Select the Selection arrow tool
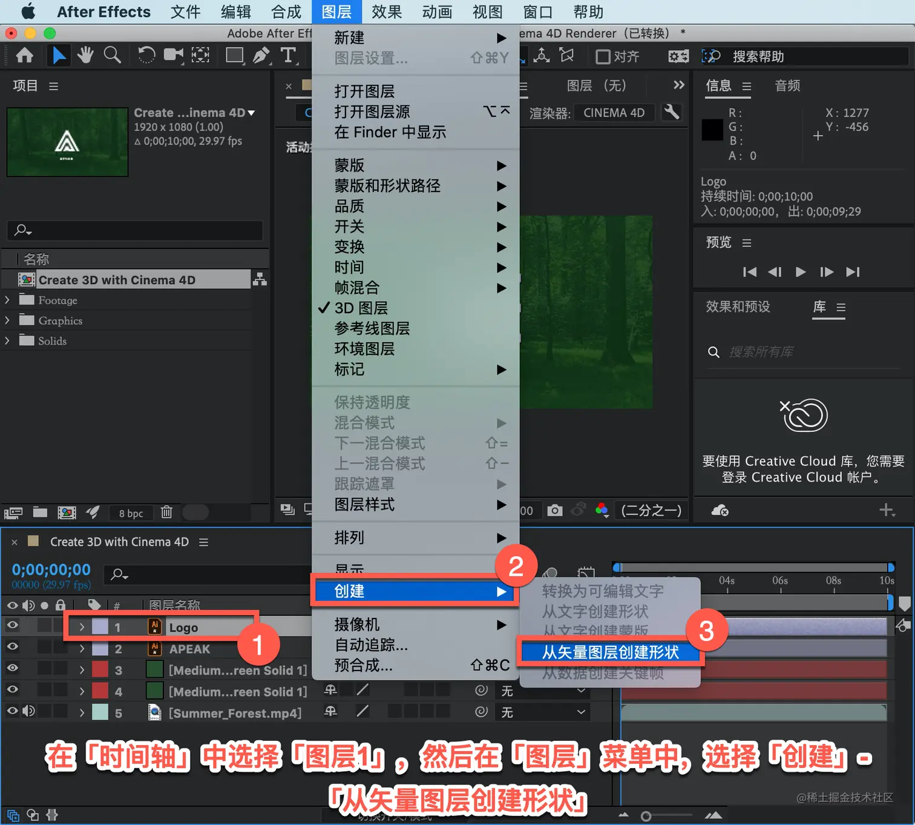 (x=59, y=56)
